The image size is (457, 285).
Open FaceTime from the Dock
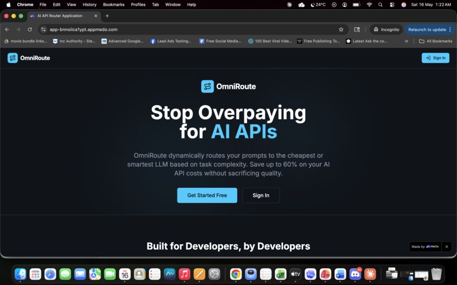coord(110,274)
